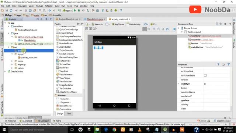The height and width of the screenshot is (133, 236).
Task: Expand the textStyle property arrow
Action: point(178,84)
